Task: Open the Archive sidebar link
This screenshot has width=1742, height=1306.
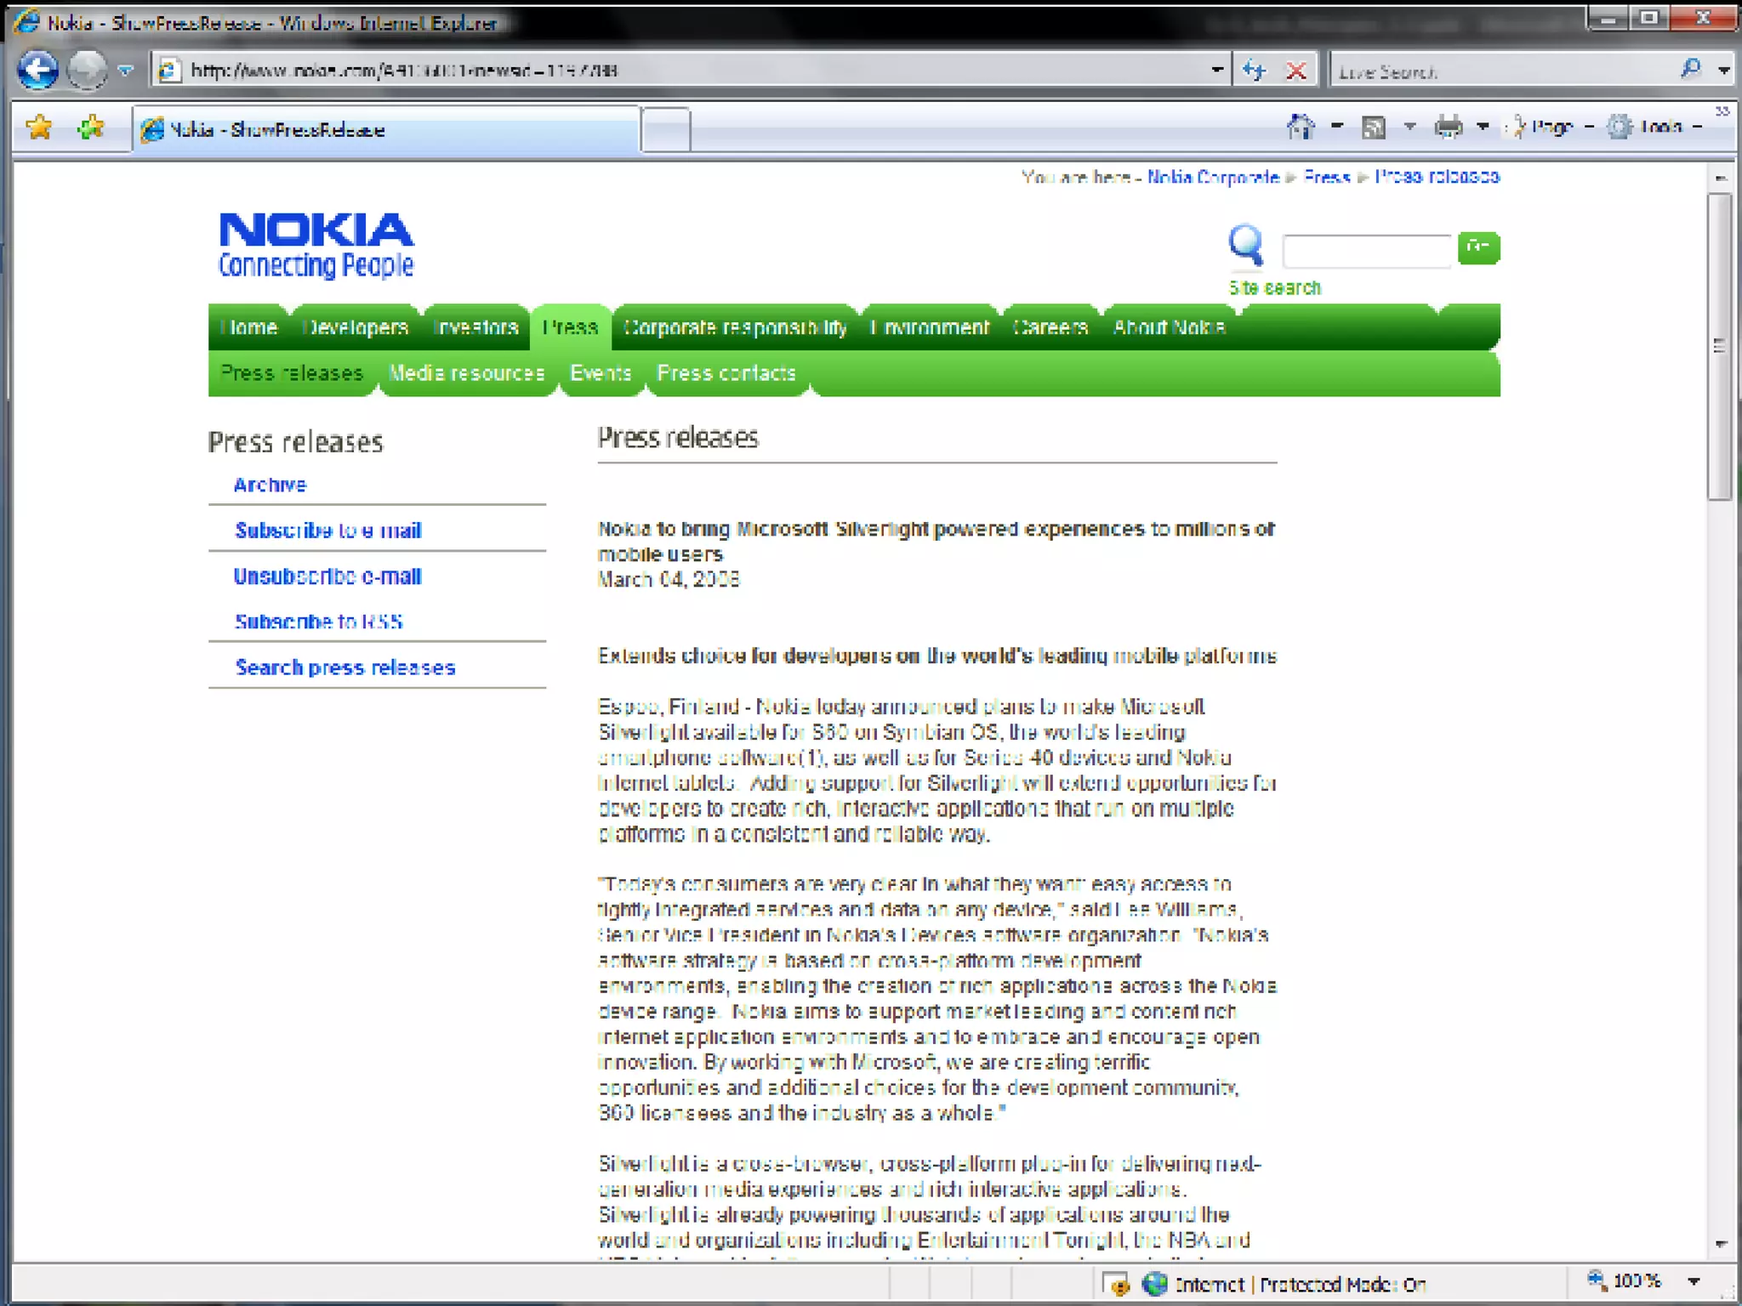Action: point(270,485)
